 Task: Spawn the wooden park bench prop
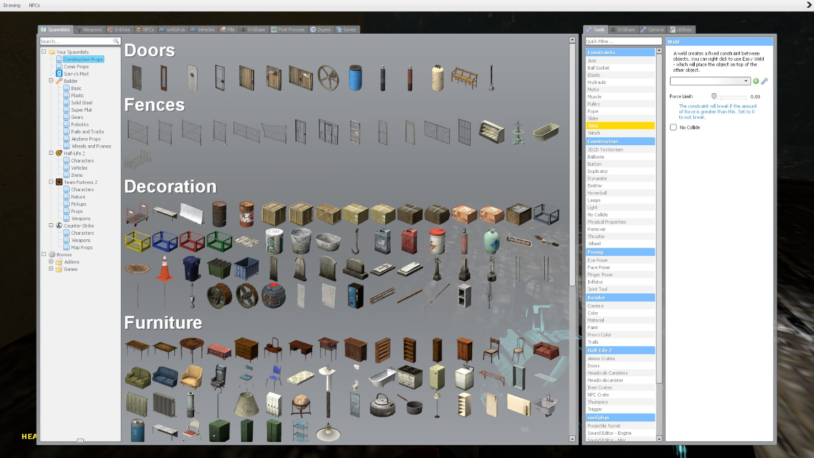tap(464, 77)
